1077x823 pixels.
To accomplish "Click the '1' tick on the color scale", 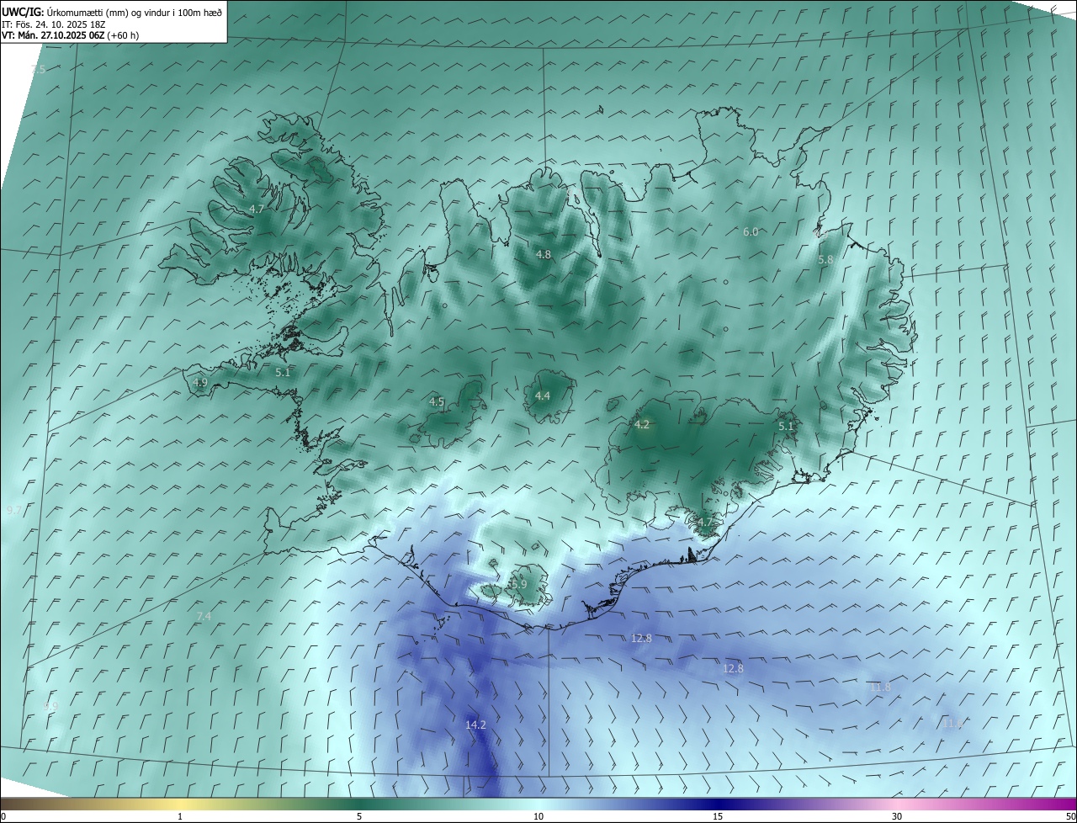I will pos(180,816).
